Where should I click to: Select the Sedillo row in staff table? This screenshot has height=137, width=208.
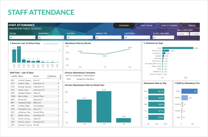click(35, 115)
